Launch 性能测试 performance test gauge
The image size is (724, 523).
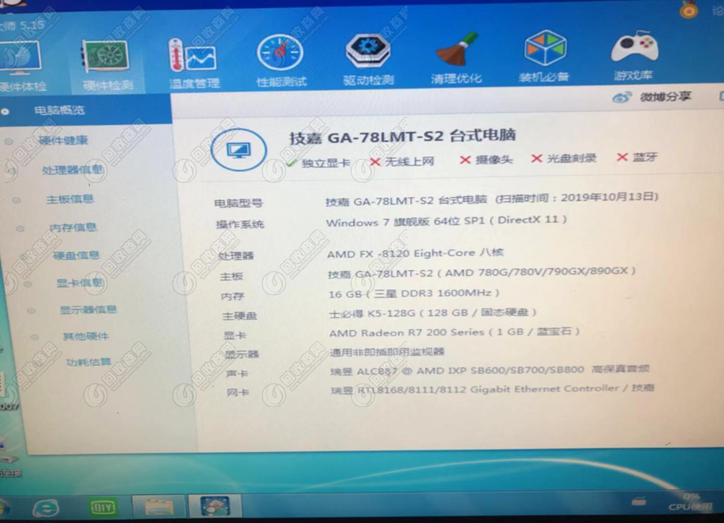pos(280,53)
